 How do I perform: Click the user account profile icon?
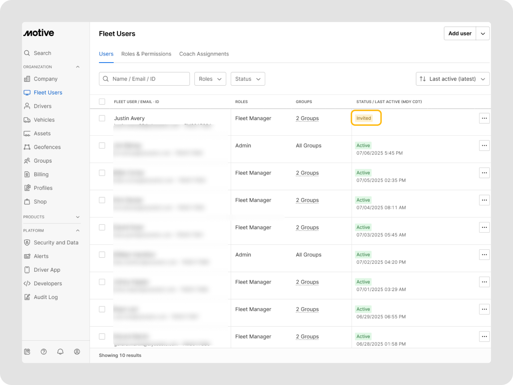coord(77,352)
